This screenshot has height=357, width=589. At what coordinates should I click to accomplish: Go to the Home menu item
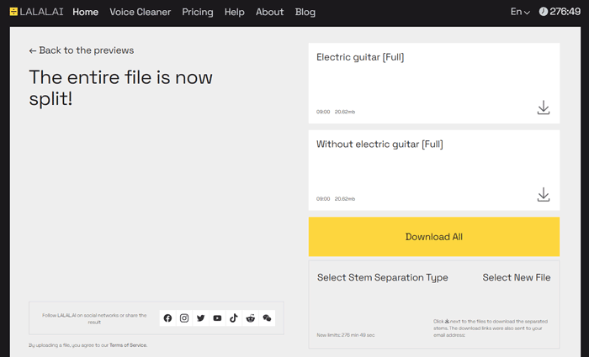85,12
